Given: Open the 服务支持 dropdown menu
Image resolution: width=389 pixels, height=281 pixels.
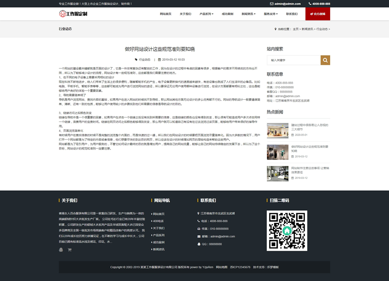Looking at the screenshot, I should (272, 14).
